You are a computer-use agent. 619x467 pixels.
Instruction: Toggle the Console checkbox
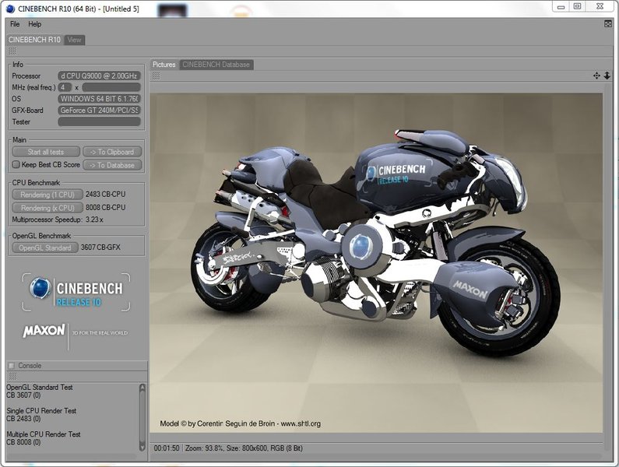coord(12,366)
